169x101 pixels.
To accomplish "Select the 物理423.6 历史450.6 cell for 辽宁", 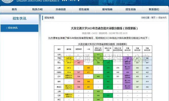I will [x=69, y=77].
